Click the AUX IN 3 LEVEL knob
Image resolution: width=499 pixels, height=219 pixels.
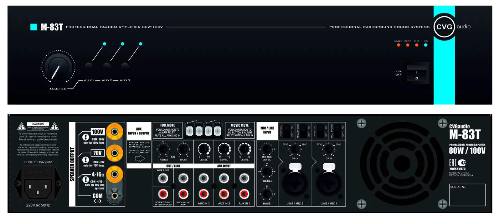pyautogui.click(x=204, y=148)
